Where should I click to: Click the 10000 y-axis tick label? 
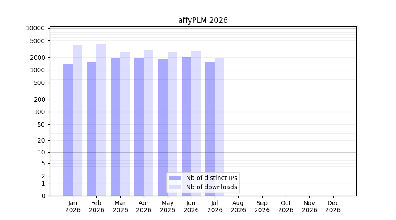(35, 28)
